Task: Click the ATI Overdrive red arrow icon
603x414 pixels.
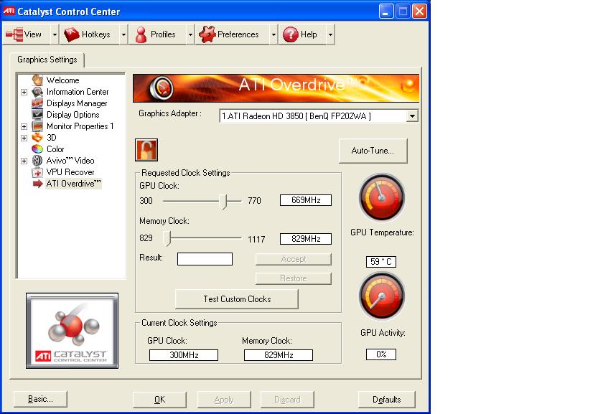Action: tap(37, 184)
